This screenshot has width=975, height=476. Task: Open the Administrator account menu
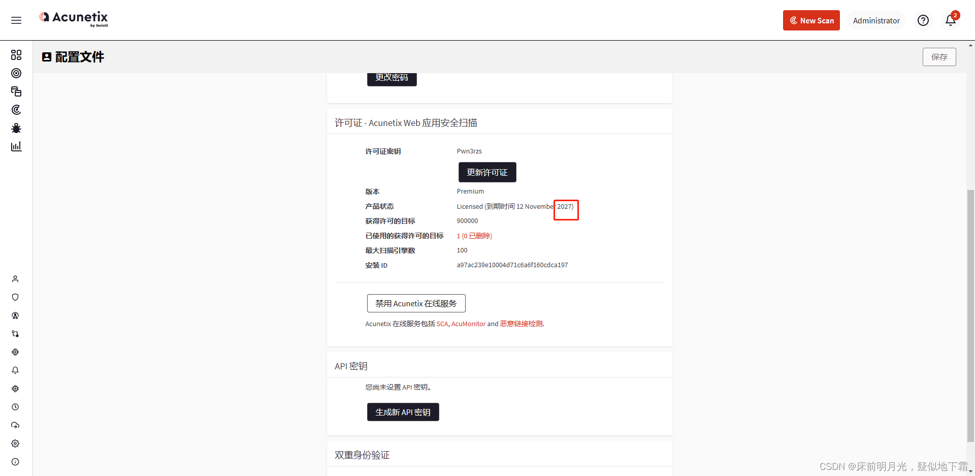876,20
